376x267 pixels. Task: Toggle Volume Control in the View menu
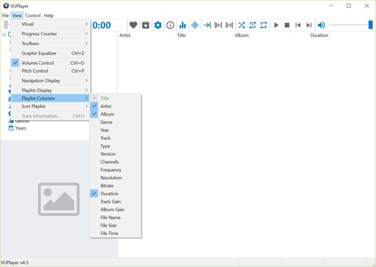click(37, 63)
